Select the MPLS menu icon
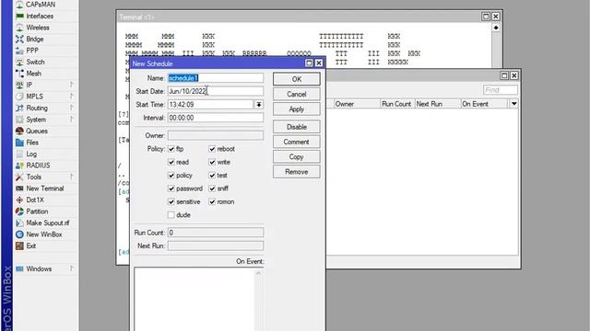Viewport: 590px width, 331px height. [x=19, y=97]
